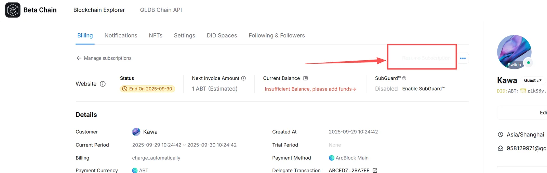547x173 pixels.
Task: Click the Disabled SubGuard status text
Action: 386,89
